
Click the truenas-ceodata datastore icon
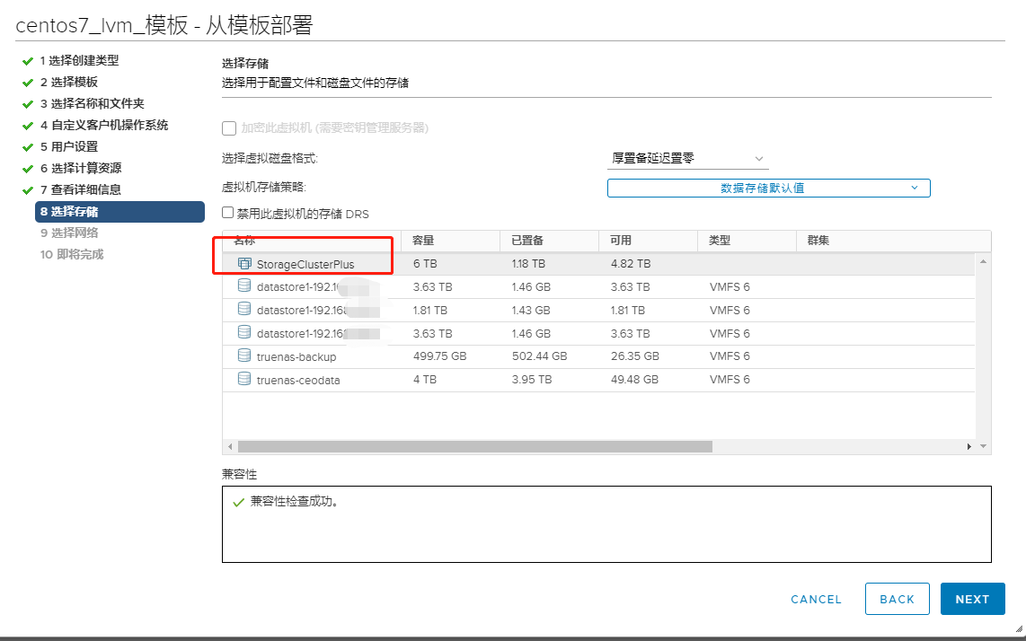[x=244, y=379]
